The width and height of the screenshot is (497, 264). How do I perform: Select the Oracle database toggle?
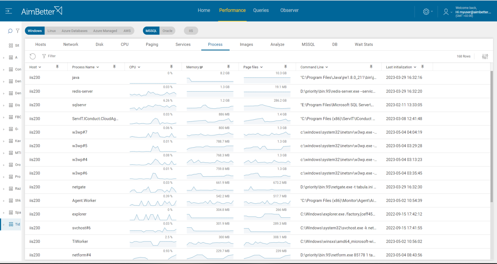pyautogui.click(x=167, y=31)
